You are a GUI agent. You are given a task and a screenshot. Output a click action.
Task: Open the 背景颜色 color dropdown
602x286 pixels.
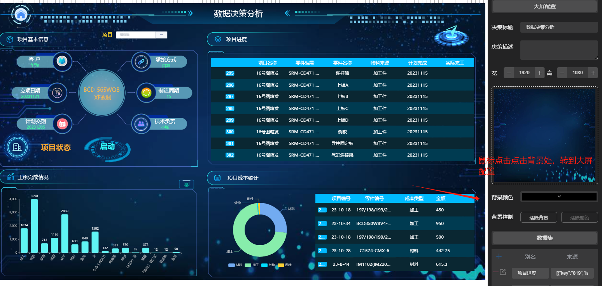[x=559, y=197]
